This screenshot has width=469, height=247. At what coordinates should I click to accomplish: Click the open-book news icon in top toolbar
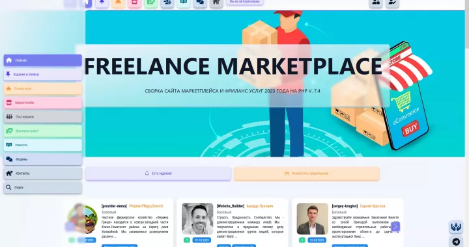[184, 3]
